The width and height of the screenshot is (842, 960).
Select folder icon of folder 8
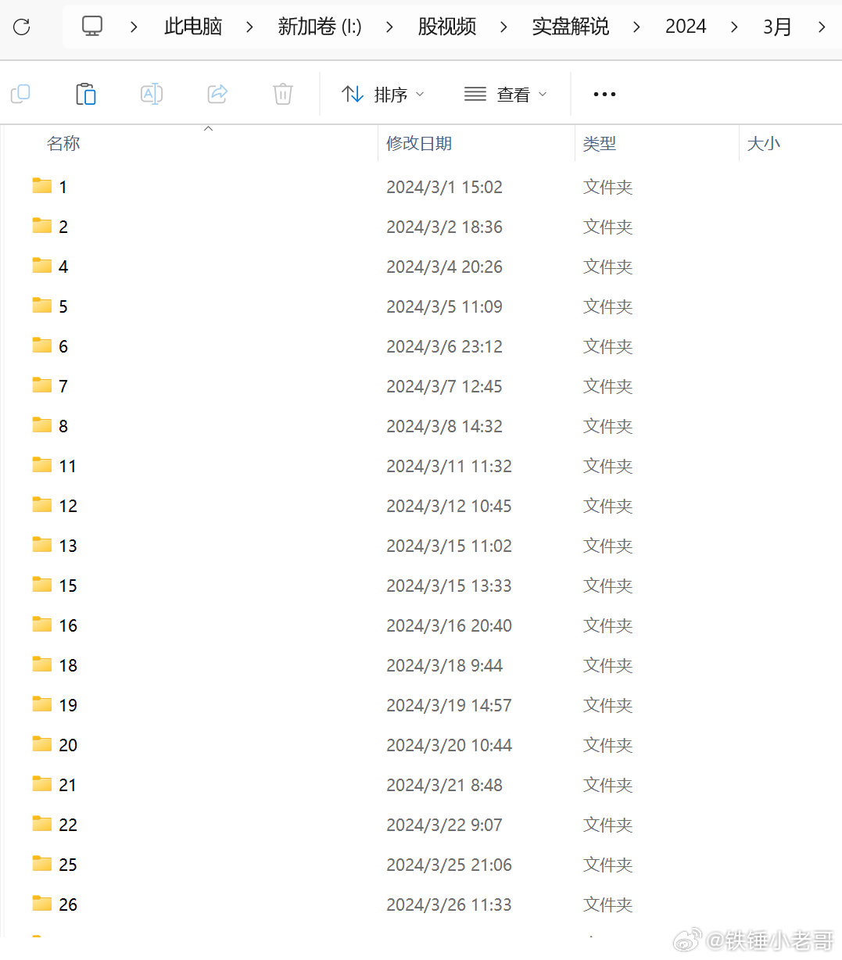42,424
